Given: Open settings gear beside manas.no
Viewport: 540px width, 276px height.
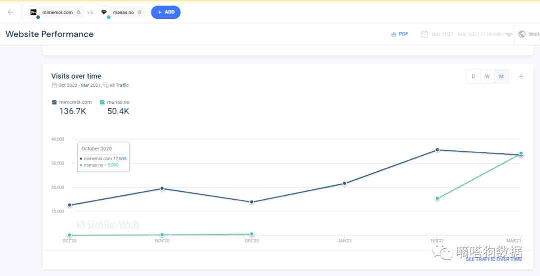Looking at the screenshot, I should pos(139,12).
